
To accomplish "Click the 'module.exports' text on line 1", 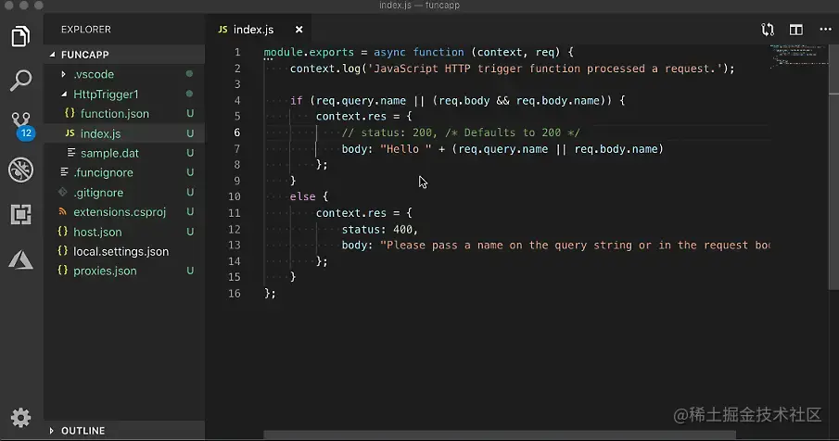I will click(x=309, y=53).
